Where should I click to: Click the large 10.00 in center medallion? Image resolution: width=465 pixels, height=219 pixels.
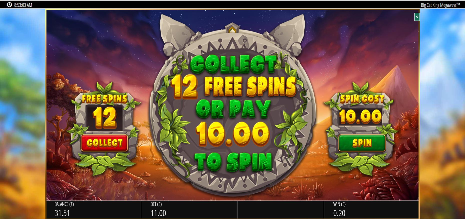pyautogui.click(x=233, y=134)
